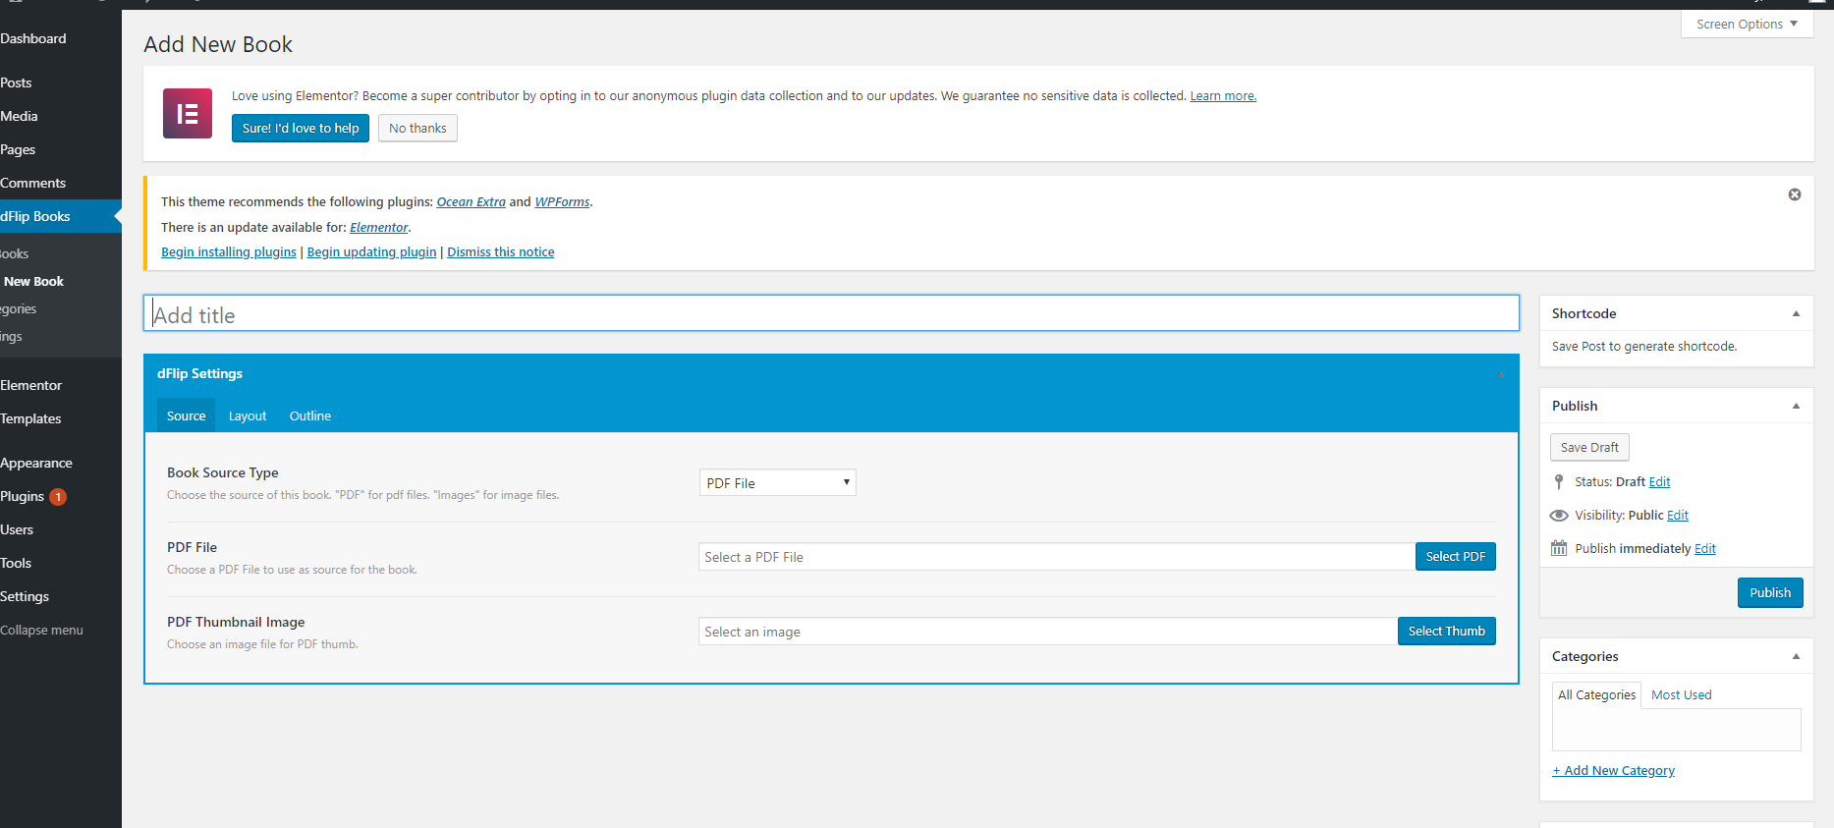1834x828 pixels.
Task: Switch to the Source tab
Action: [186, 415]
